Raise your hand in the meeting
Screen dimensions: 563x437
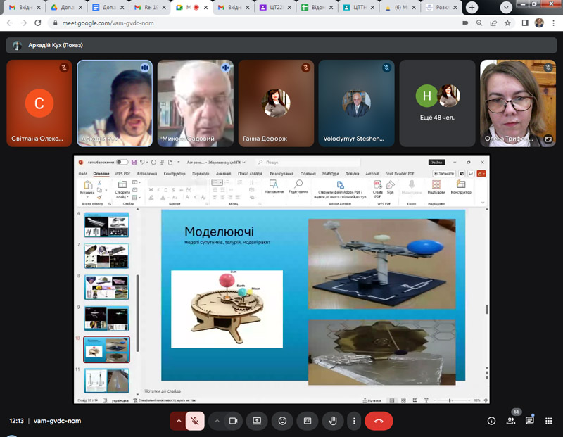[x=332, y=421]
